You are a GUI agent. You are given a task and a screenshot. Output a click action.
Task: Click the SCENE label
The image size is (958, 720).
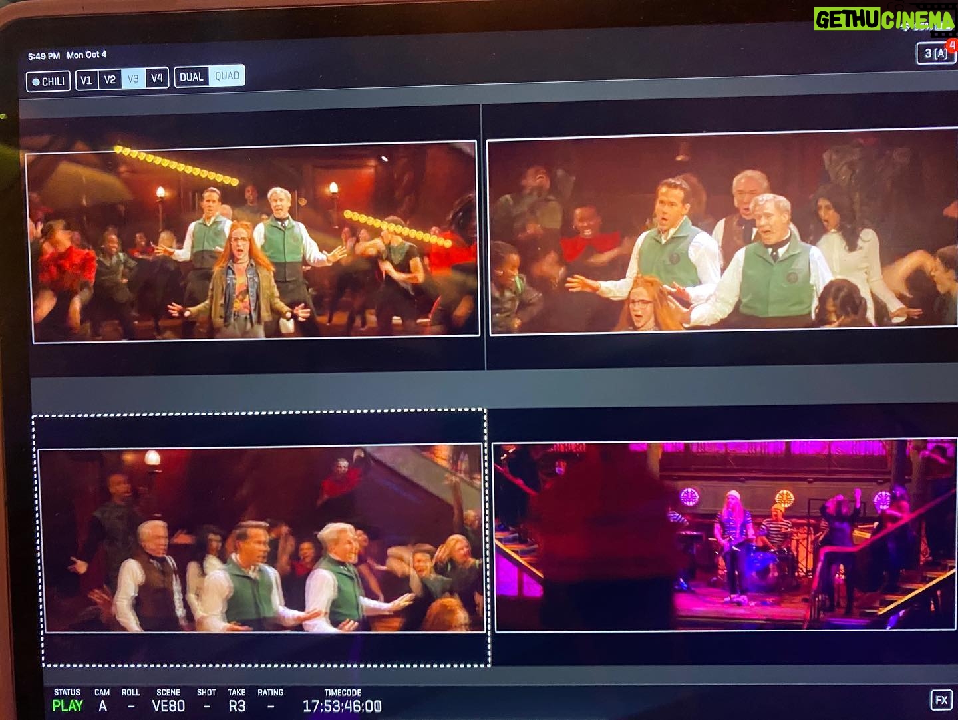coord(168,693)
